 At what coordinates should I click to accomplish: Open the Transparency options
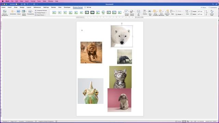30,12
